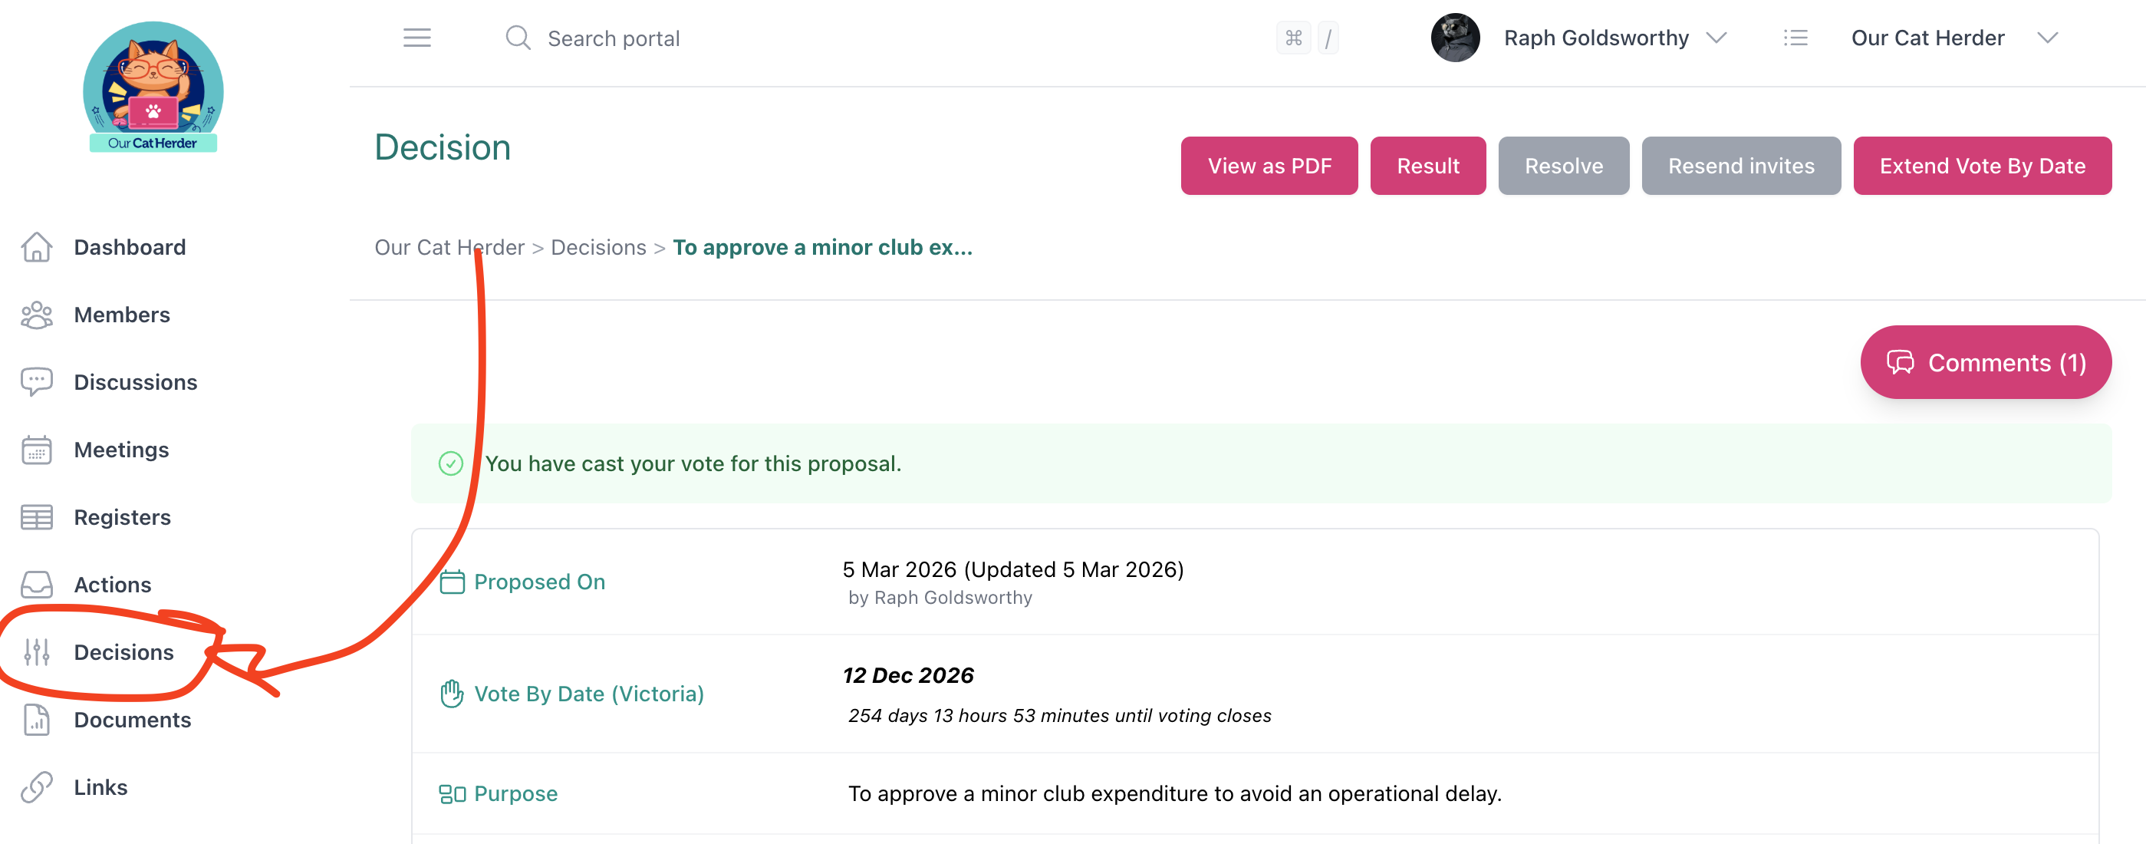Click the Discussions speech bubble icon
Screen dimensions: 2146x844
(x=37, y=381)
